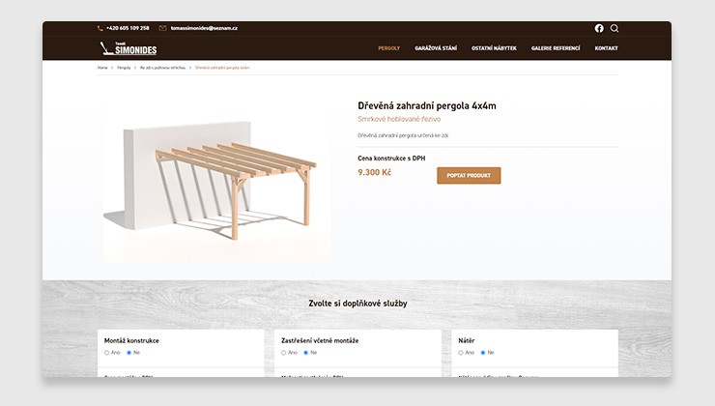Open the Garážová stání menu item
This screenshot has width=715, height=406.
point(436,48)
